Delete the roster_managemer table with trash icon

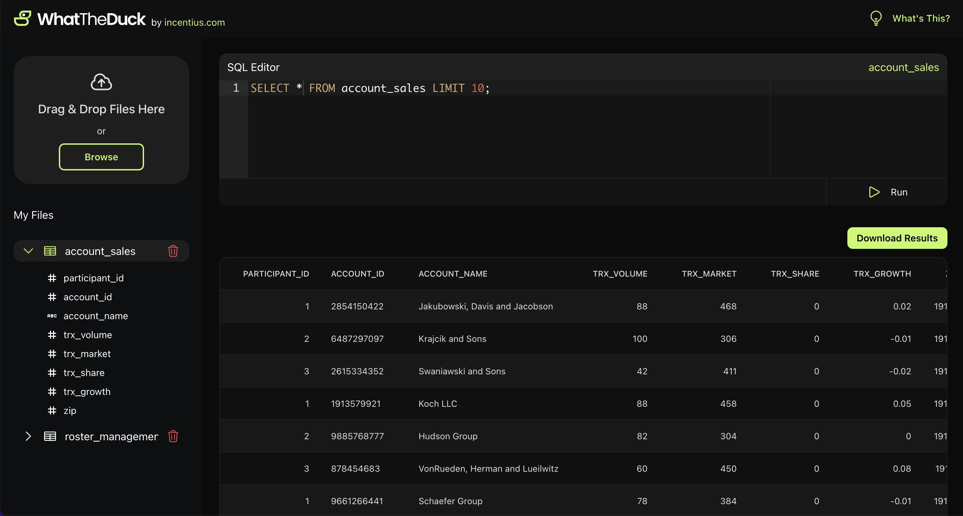click(x=173, y=436)
